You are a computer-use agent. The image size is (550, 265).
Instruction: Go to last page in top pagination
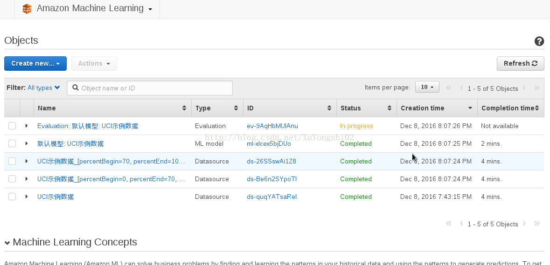coord(536,88)
